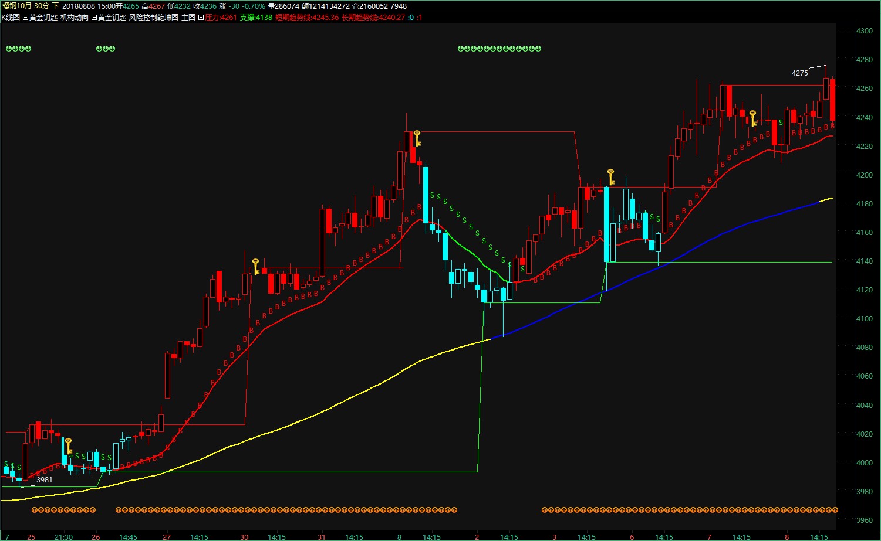The width and height of the screenshot is (881, 541).
Task: Click the volume value 量286074
Action: tap(283, 6)
